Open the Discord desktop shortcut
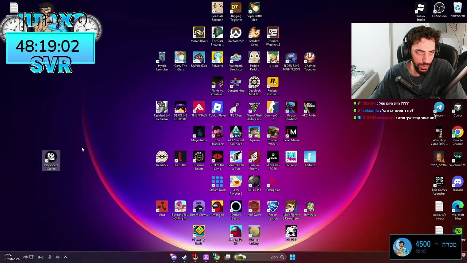 (458, 184)
